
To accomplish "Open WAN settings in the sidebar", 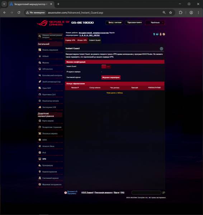I will 50,140.
